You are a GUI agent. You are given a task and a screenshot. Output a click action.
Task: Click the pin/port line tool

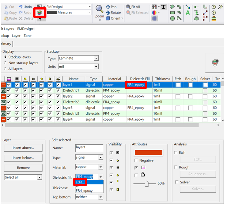196,7
